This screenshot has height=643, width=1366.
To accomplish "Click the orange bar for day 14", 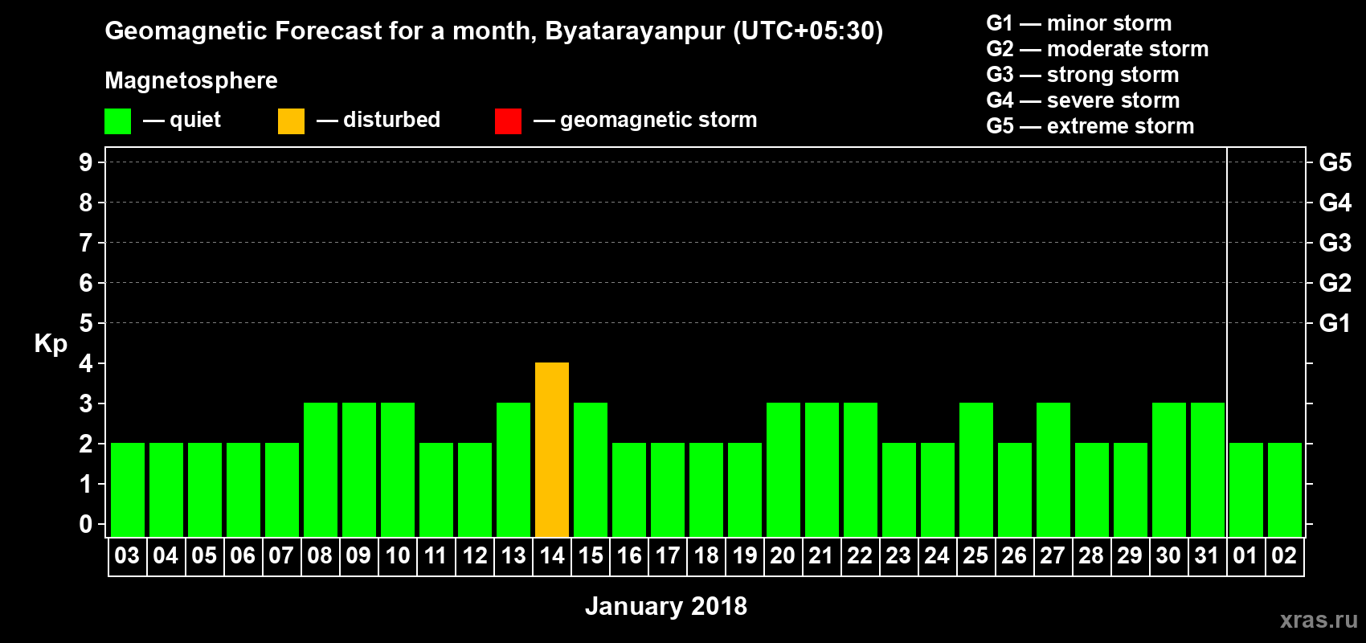I will pos(552,449).
